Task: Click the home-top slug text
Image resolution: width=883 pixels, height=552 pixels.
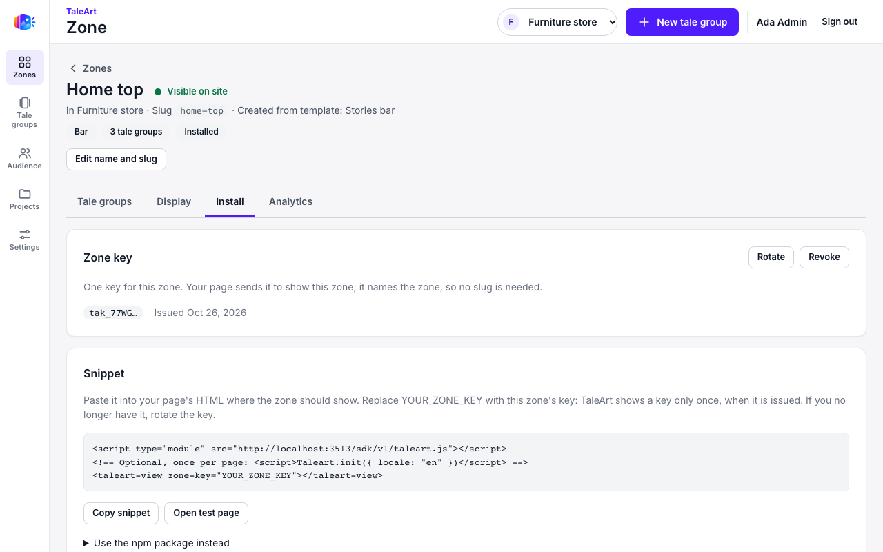Action: point(201,110)
